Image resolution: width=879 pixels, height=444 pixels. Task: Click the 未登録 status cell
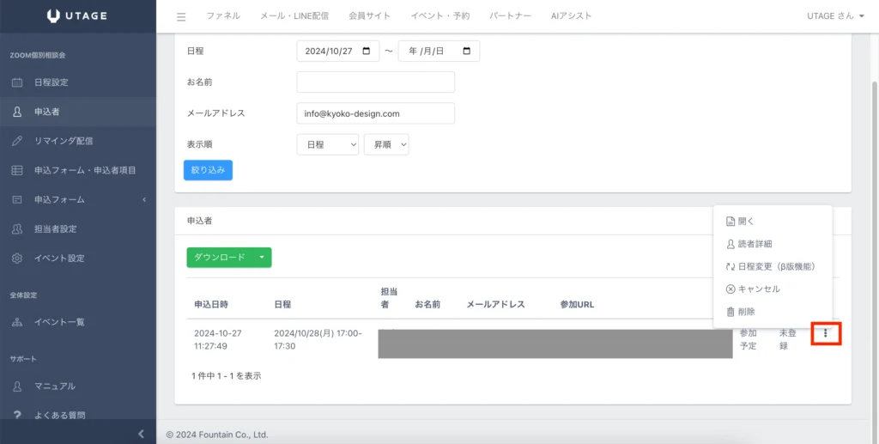point(788,340)
